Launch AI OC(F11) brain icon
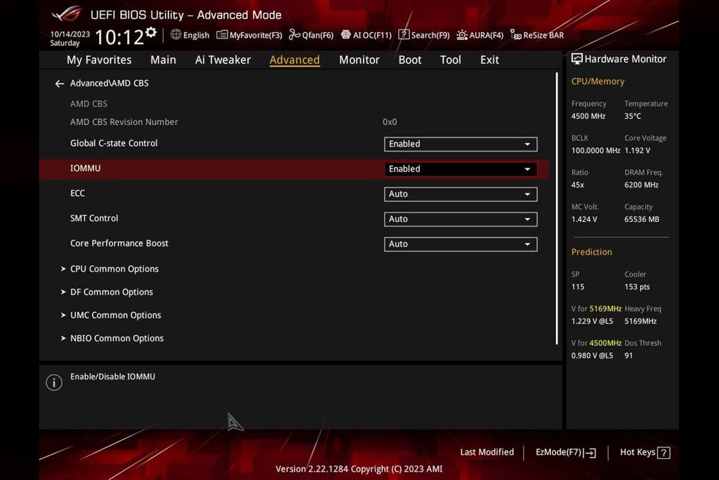719x480 pixels. 346,35
